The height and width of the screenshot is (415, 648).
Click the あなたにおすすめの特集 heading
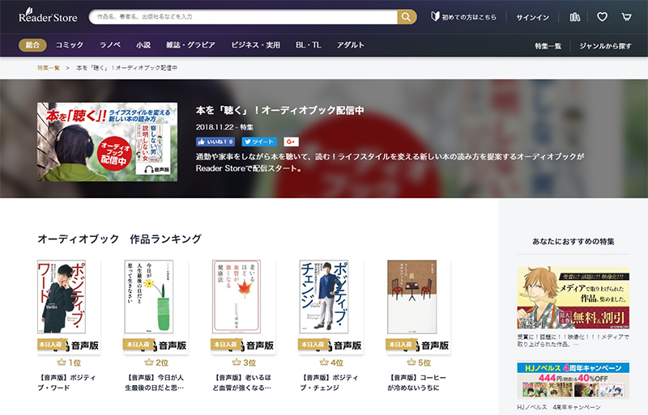pos(573,242)
